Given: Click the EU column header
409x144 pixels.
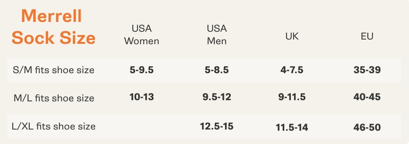Looking at the screenshot, I should (367, 36).
